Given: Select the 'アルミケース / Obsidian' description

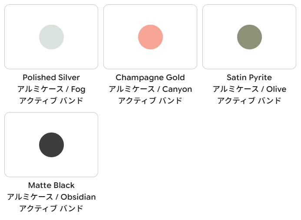Looking at the screenshot, I should coord(51,197).
